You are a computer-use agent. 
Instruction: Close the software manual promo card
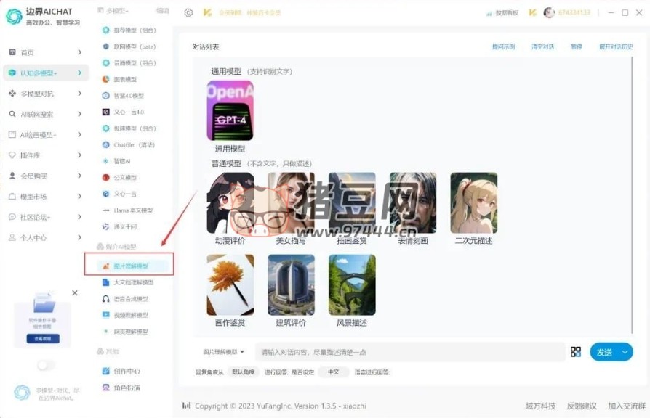[74, 293]
